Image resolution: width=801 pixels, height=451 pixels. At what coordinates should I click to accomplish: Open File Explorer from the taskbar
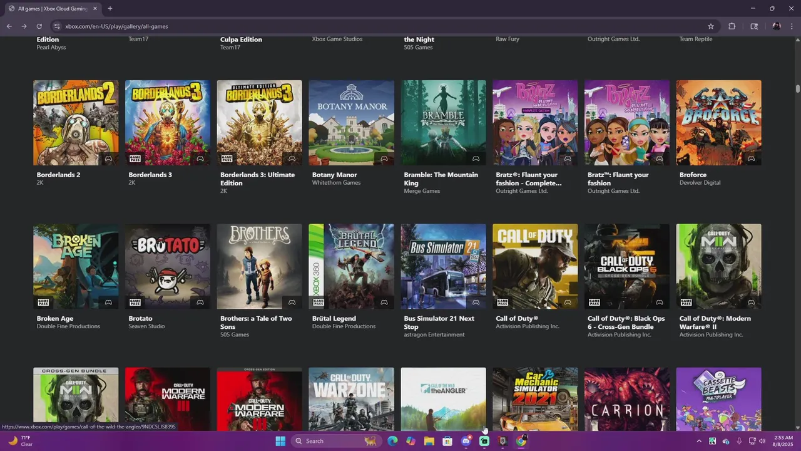pyautogui.click(x=429, y=441)
